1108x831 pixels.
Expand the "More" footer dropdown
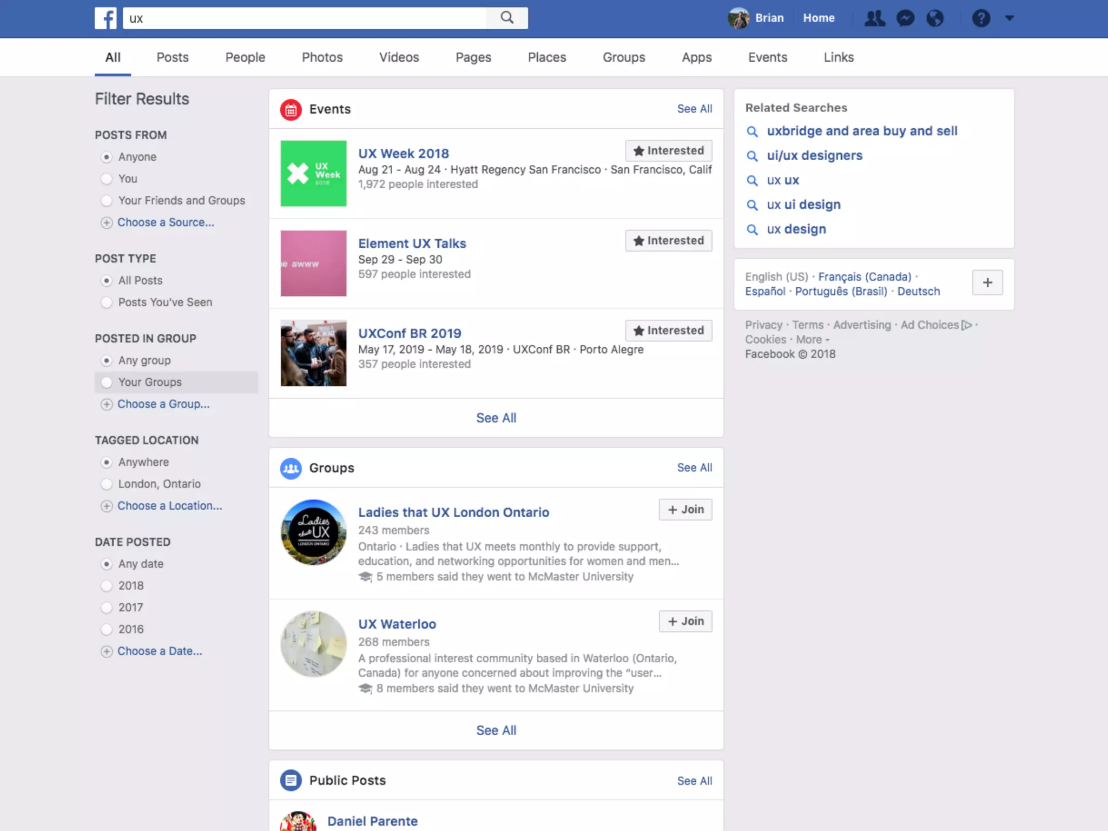click(812, 340)
